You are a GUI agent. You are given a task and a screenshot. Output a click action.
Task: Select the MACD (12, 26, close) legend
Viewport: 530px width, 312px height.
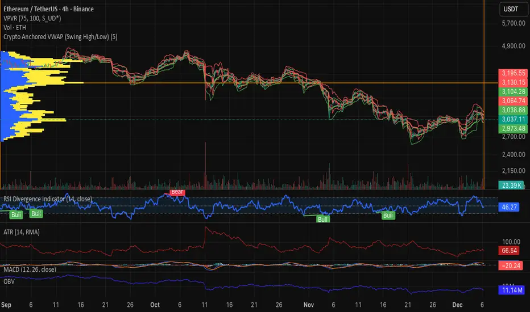30,269
